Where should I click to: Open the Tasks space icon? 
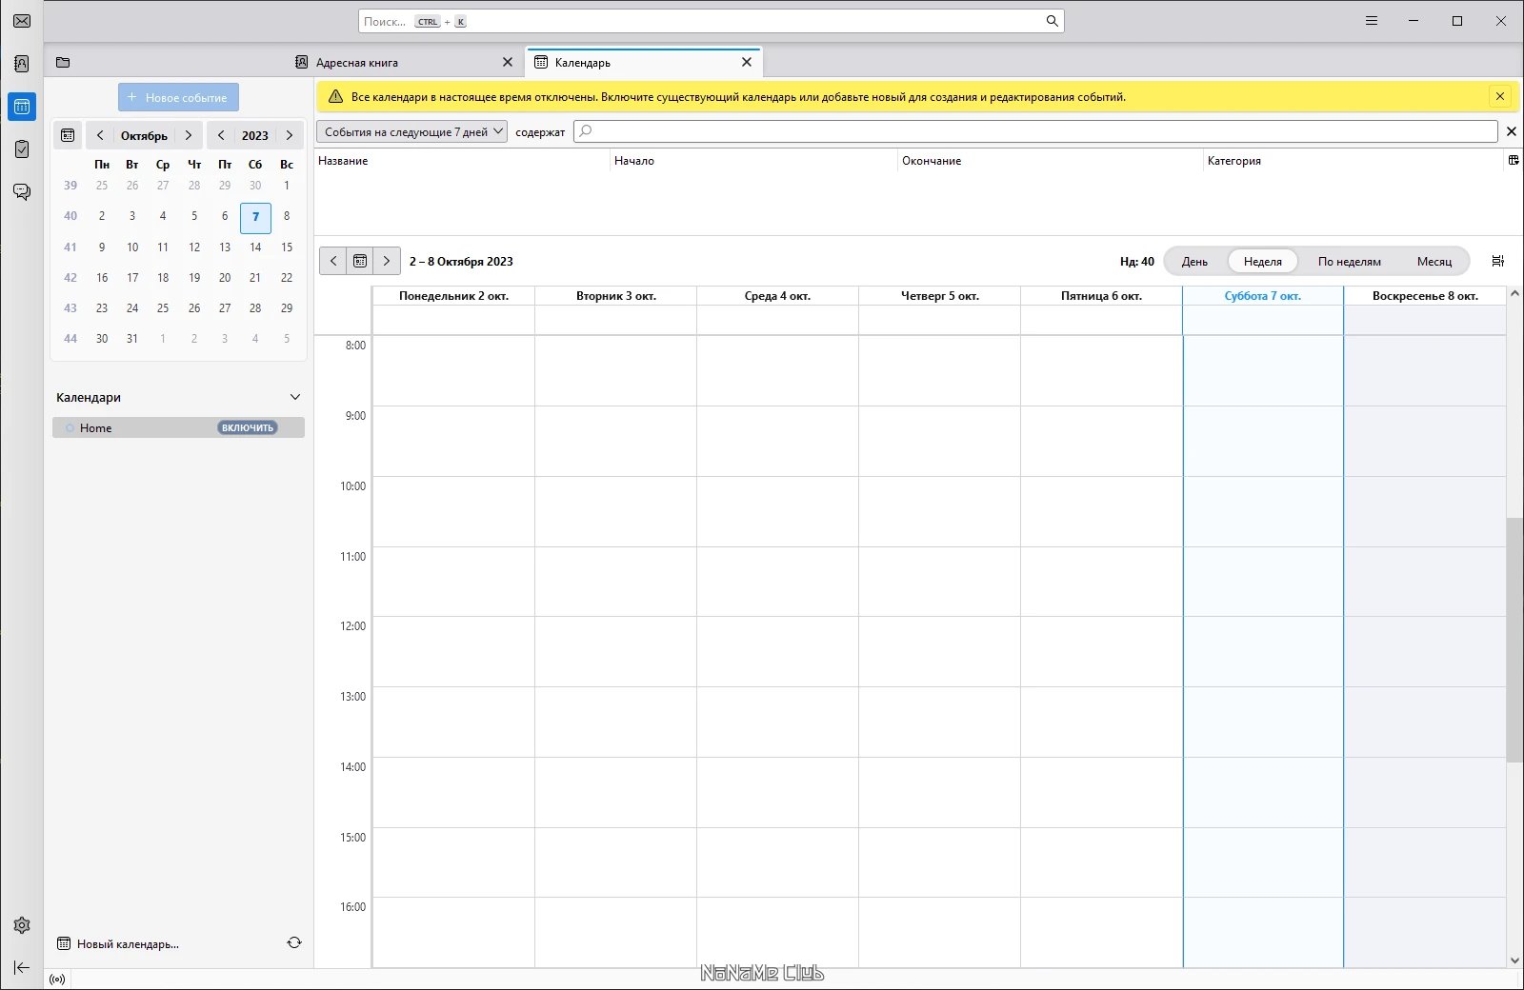click(x=22, y=149)
